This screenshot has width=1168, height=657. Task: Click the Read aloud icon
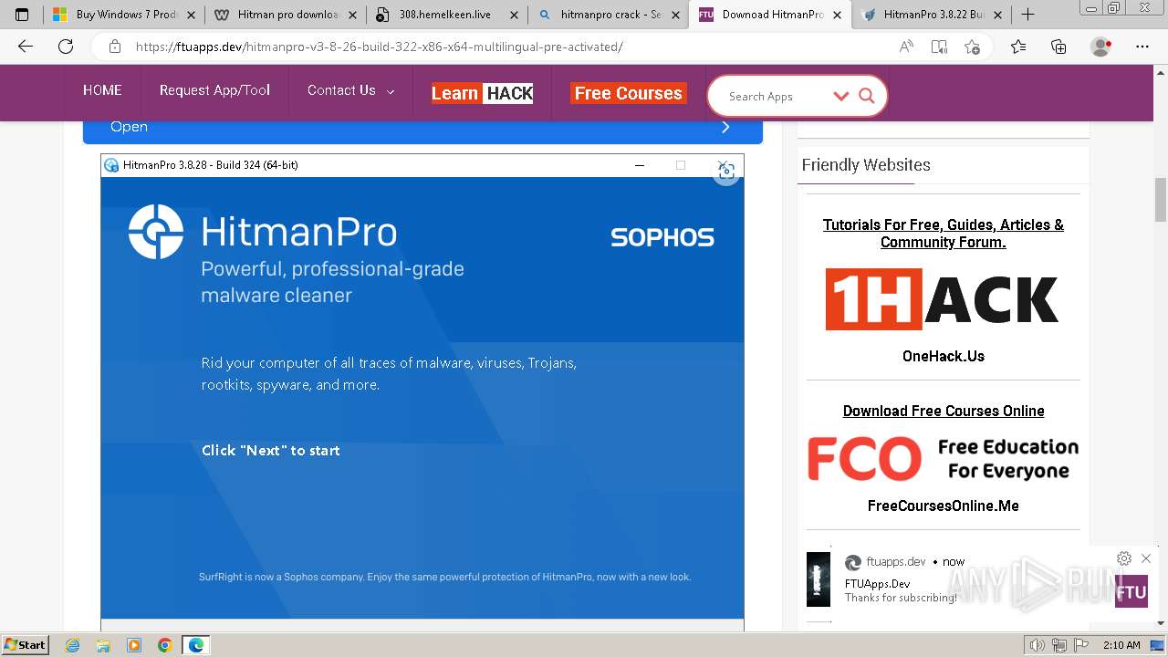[906, 47]
